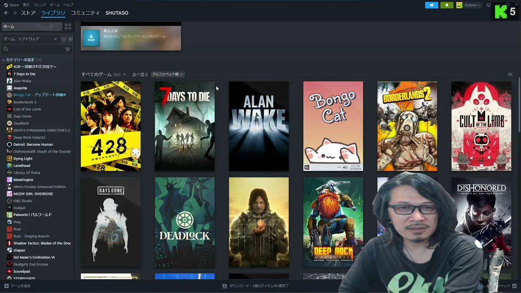This screenshot has height=293, width=521.
Task: Open the Steam menu
Action: tap(14, 5)
